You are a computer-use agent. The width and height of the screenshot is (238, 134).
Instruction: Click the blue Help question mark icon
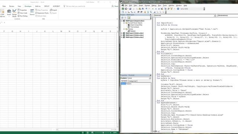click(178, 9)
